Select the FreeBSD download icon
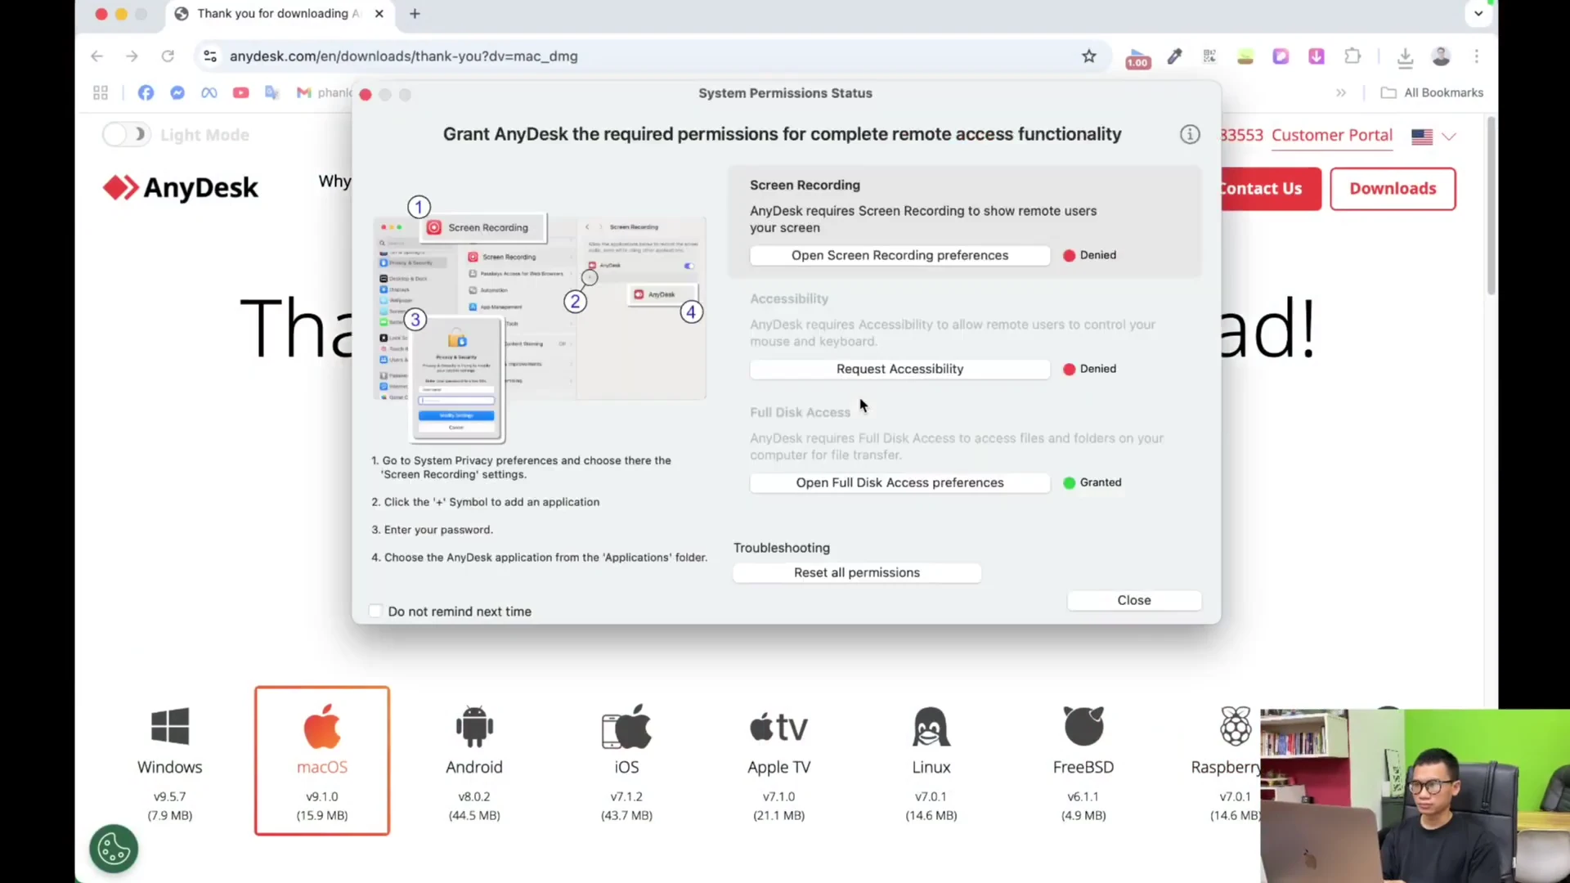The width and height of the screenshot is (1570, 883). (x=1083, y=726)
